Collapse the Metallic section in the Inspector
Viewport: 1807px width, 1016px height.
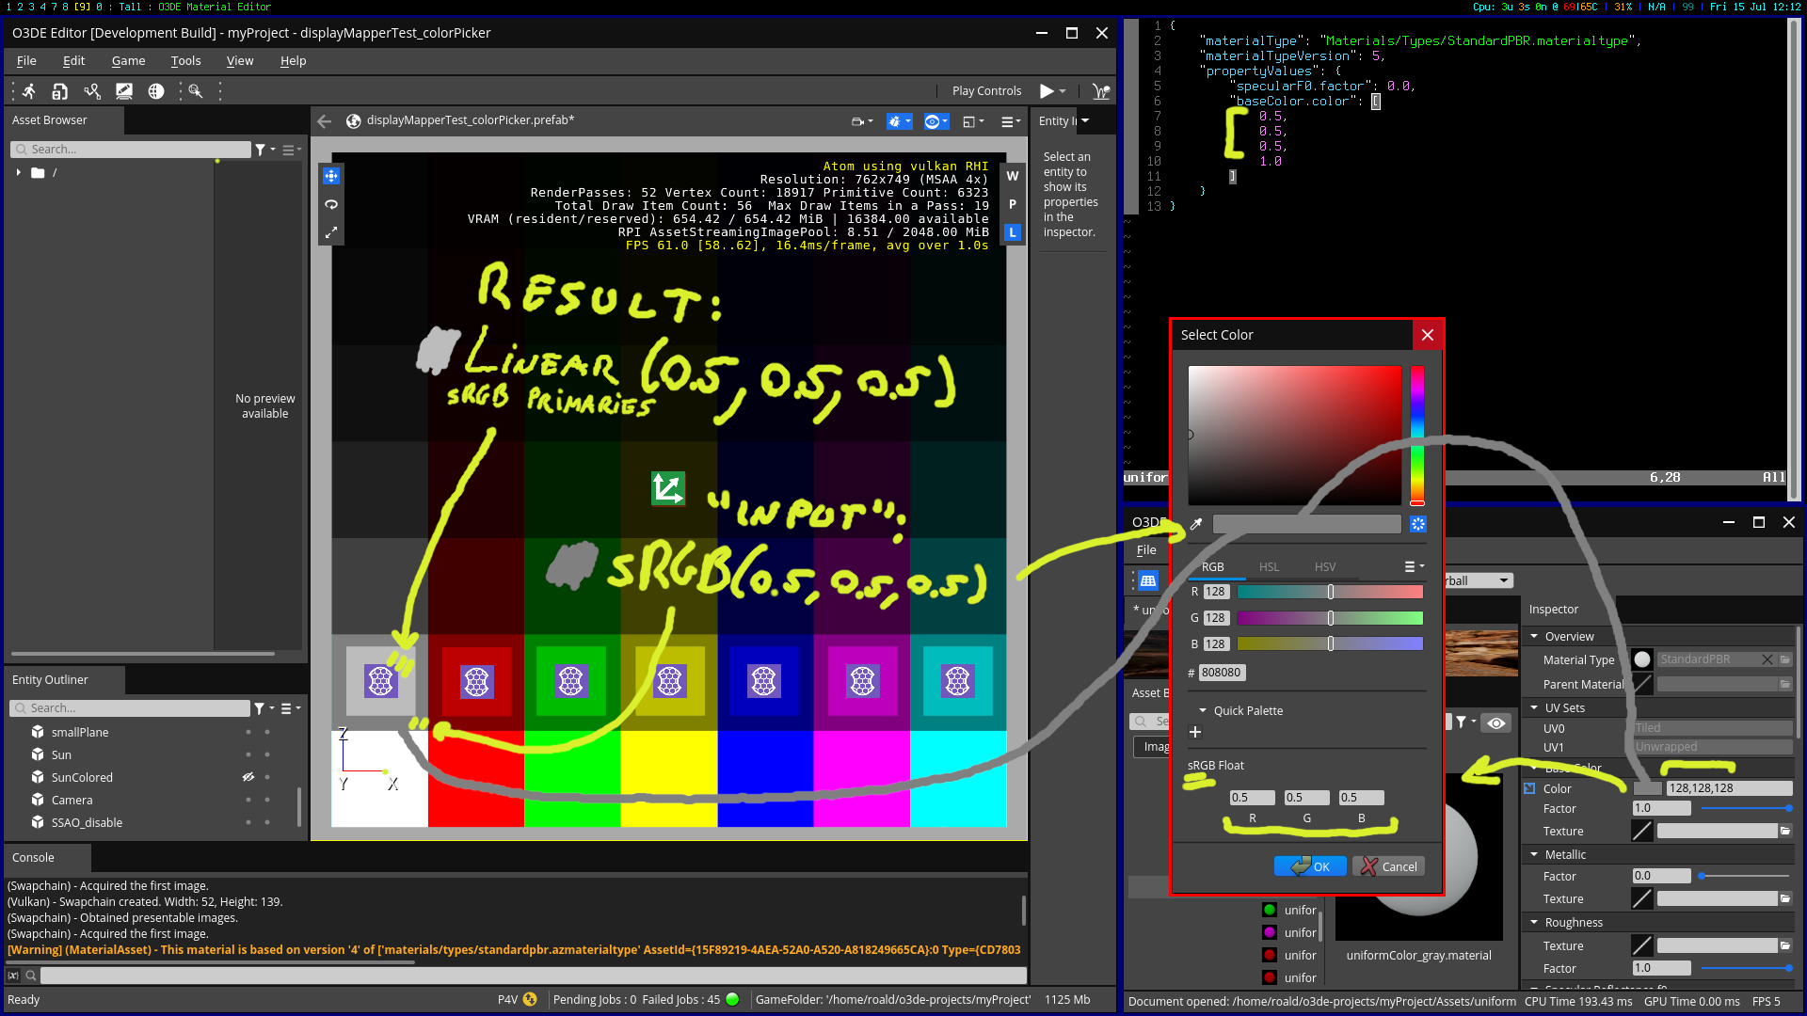(1534, 854)
